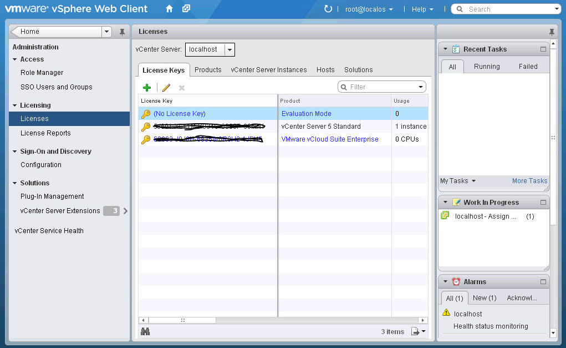Maximize the Work In Progress panel
Image resolution: width=566 pixels, height=348 pixels.
click(x=543, y=203)
